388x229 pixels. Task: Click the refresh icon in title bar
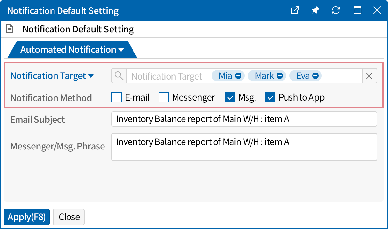point(335,10)
